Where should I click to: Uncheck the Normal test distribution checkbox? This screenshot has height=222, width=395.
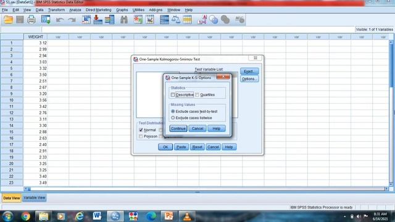[141, 130]
